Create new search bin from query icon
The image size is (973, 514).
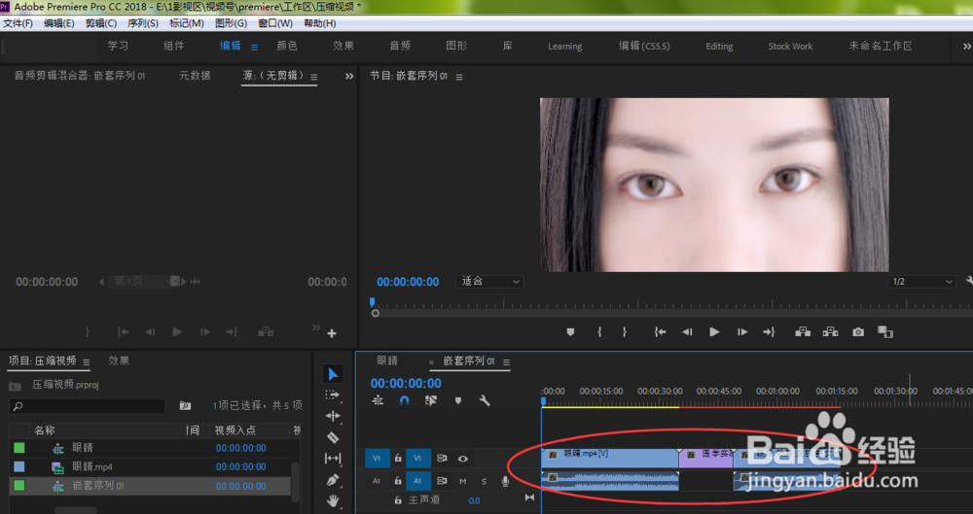(185, 405)
